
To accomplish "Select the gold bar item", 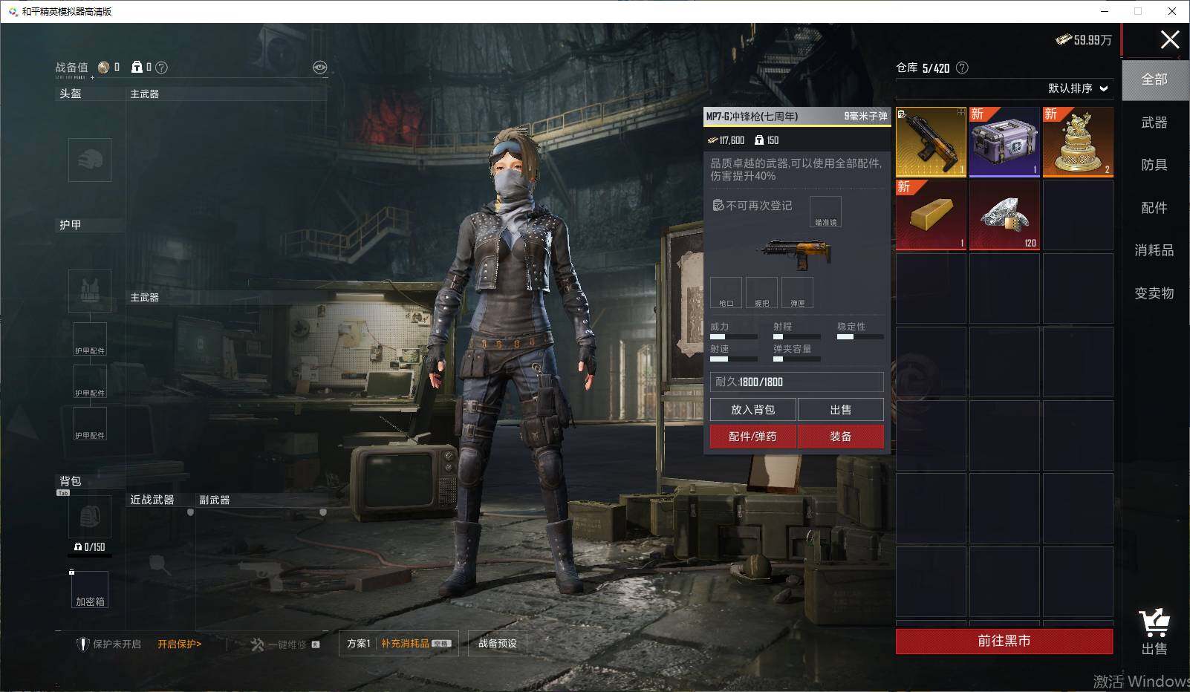I will click(x=931, y=215).
